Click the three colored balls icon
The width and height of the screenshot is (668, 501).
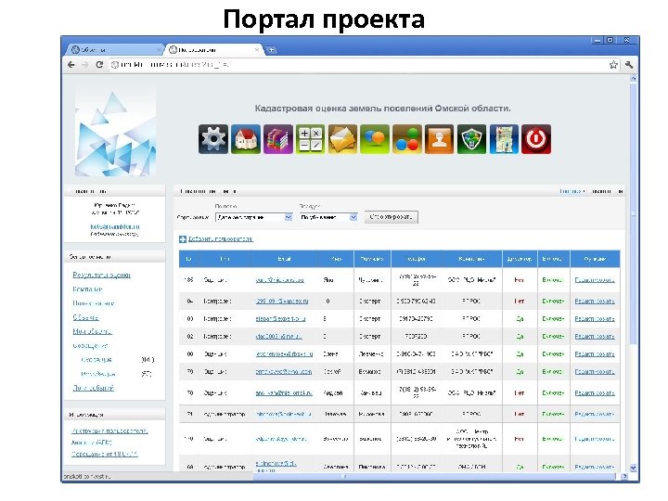[407, 139]
